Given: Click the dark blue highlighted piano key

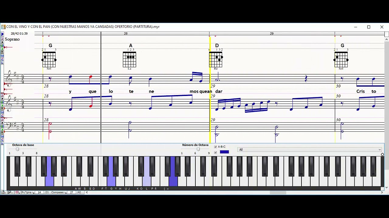Looking at the screenshot, I should pyautogui.click(x=173, y=171).
